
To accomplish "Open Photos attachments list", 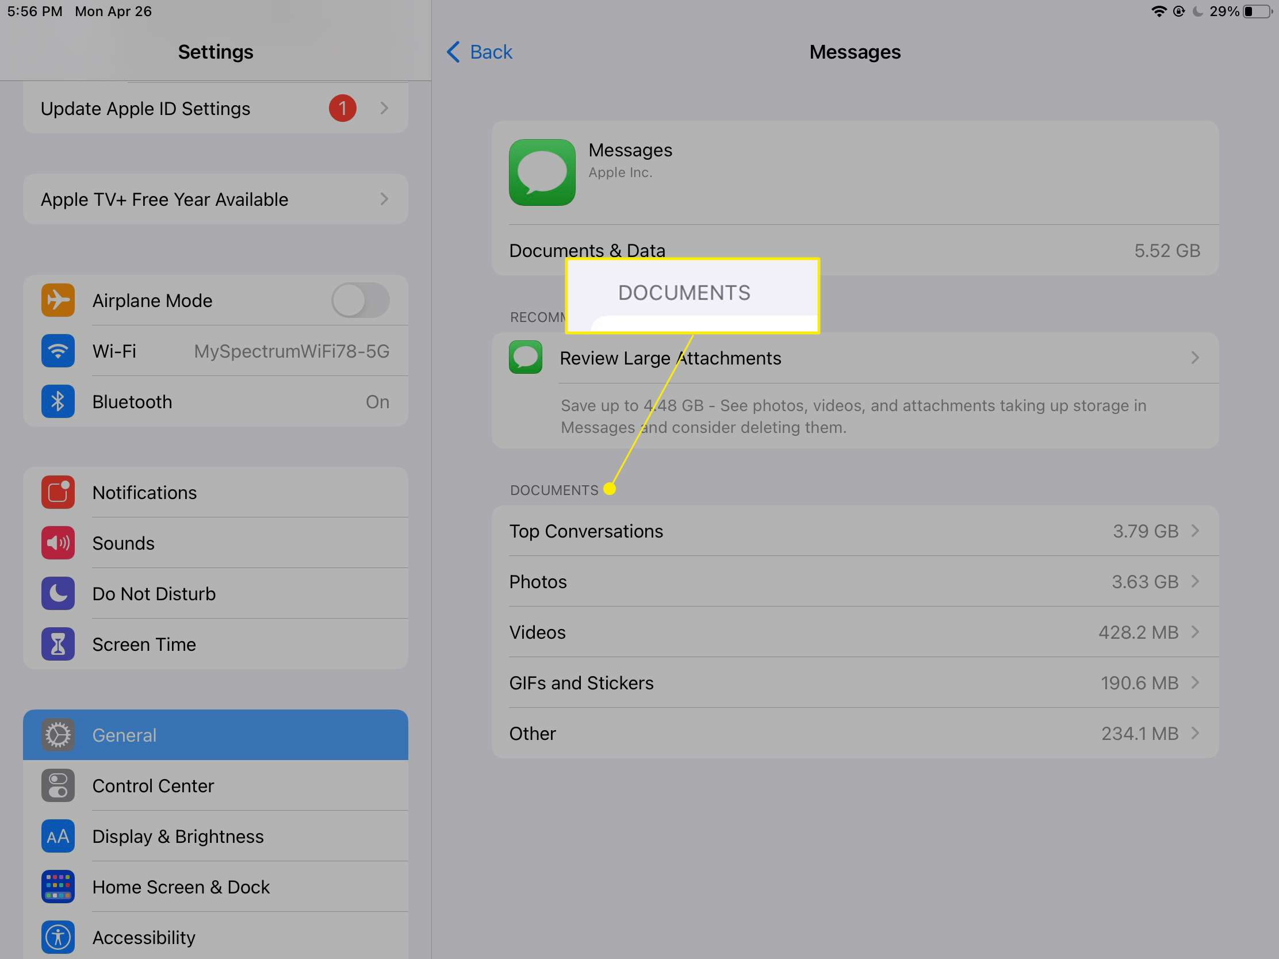I will [855, 581].
